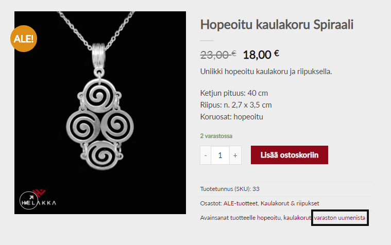Open the ALE-tuotteet category link

click(241, 203)
